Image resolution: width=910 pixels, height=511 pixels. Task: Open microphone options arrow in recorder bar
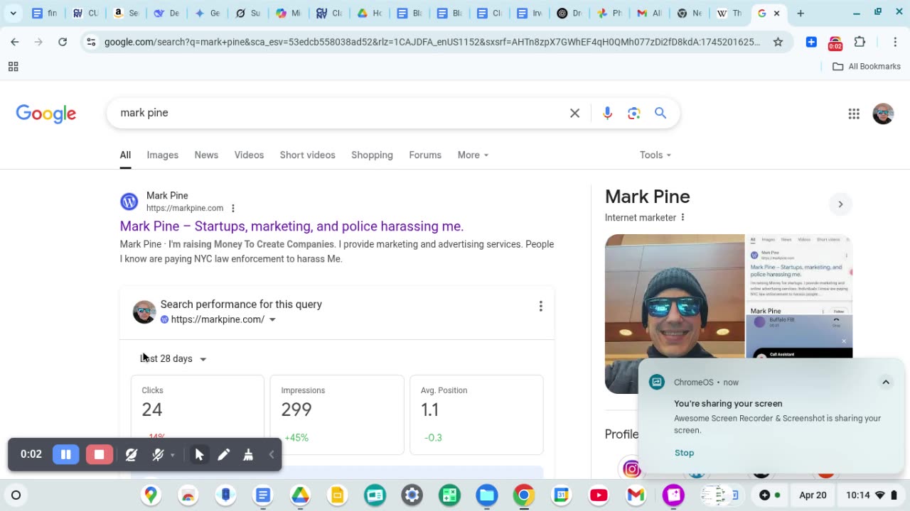coord(172,456)
